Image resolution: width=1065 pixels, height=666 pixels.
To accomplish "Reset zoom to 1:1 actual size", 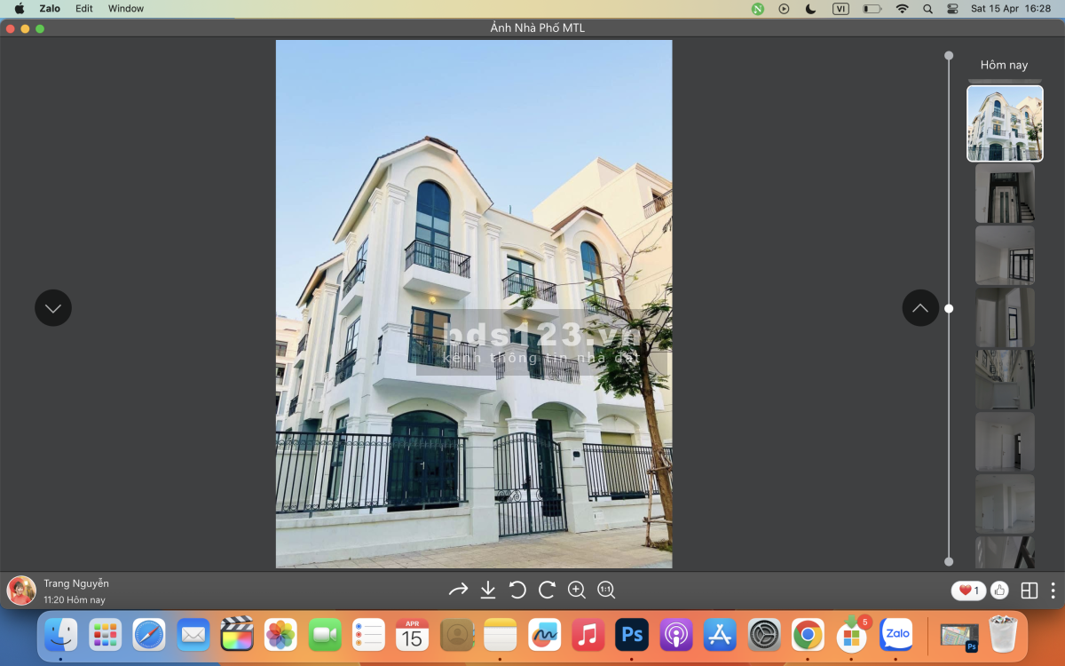I will 606,590.
